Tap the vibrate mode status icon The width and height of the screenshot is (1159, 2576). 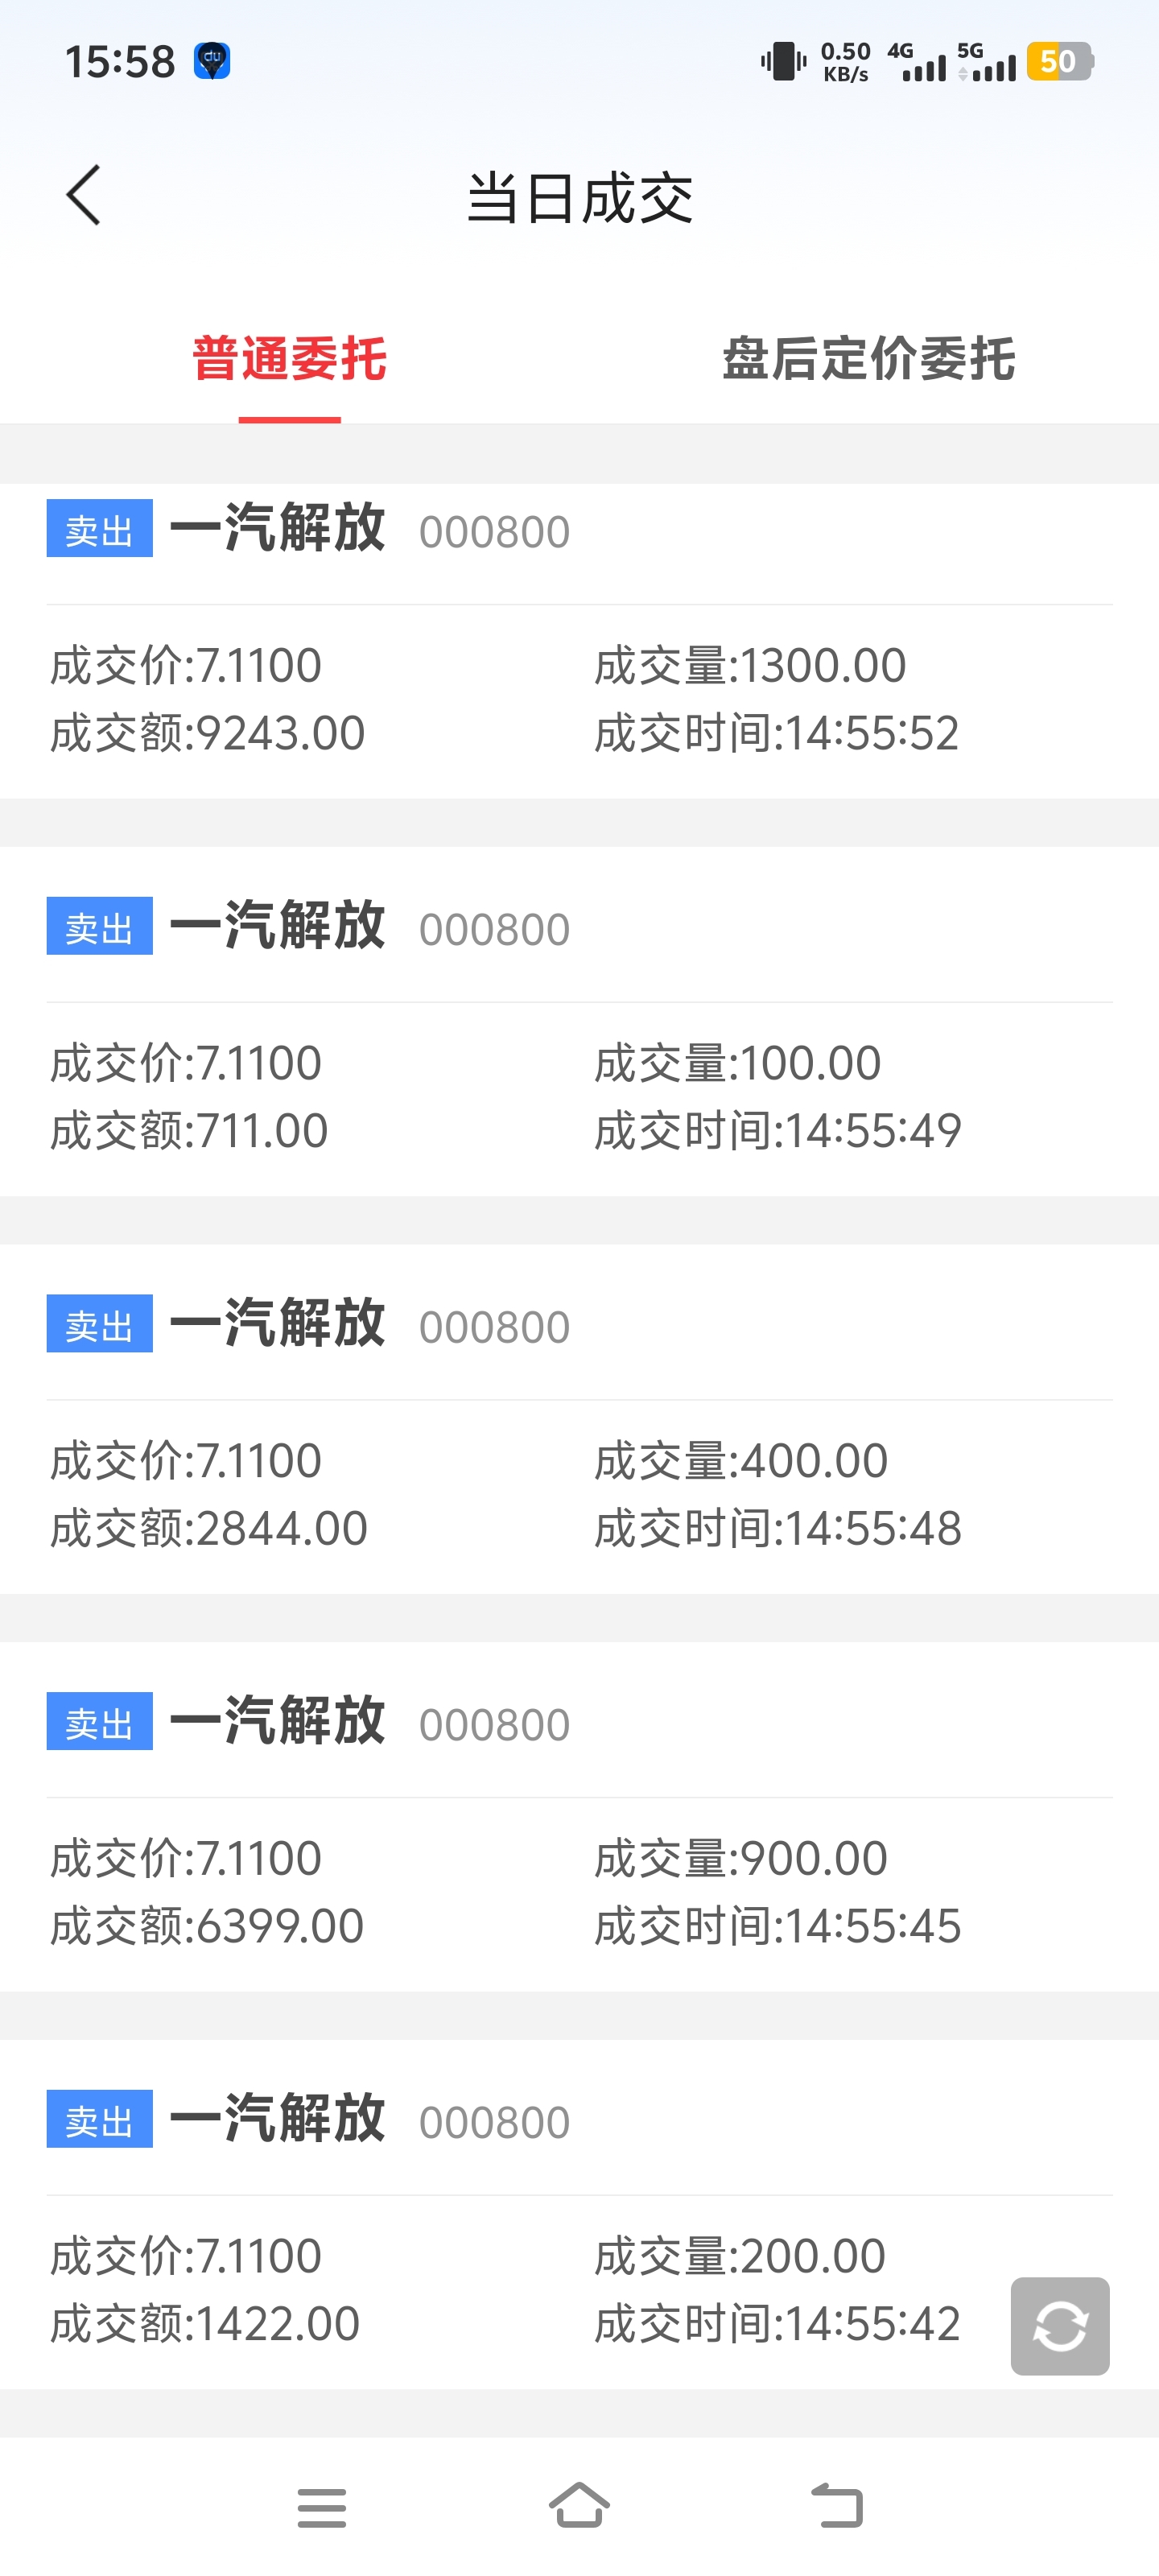(783, 61)
